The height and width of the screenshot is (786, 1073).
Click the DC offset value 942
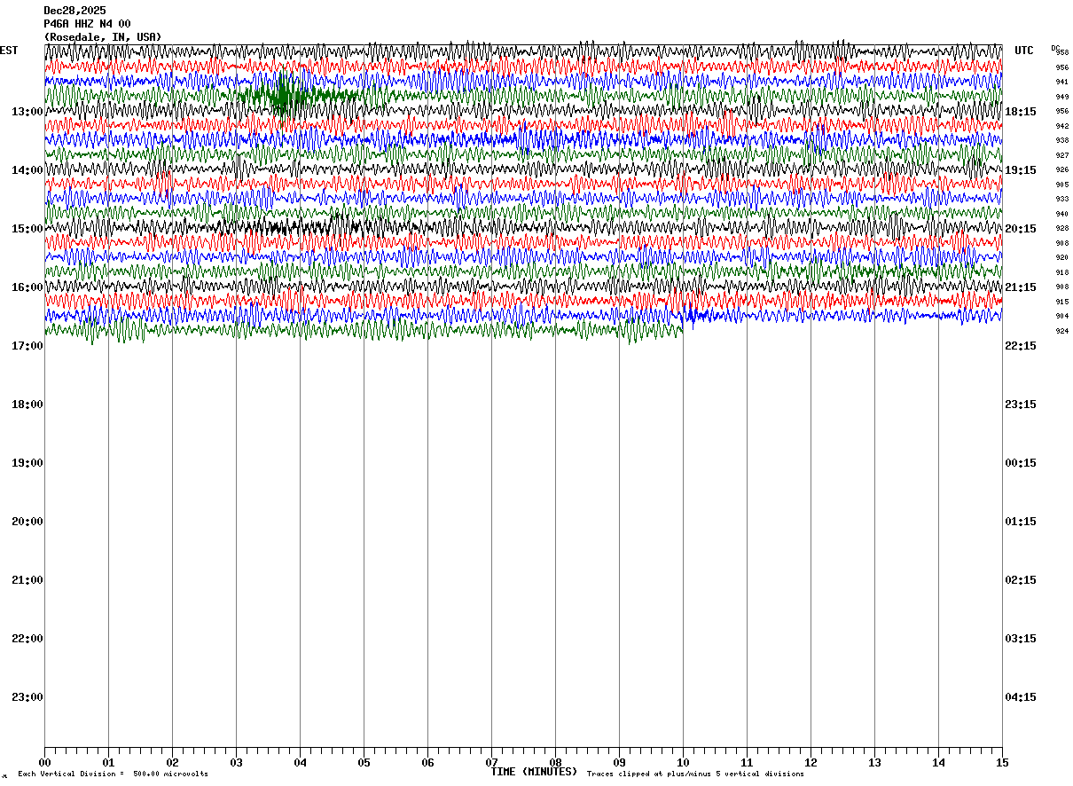tap(1061, 126)
